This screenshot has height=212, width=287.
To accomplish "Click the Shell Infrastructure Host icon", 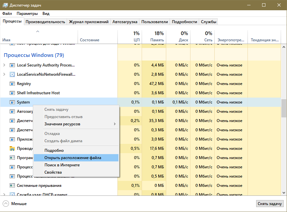I will click(12, 93).
